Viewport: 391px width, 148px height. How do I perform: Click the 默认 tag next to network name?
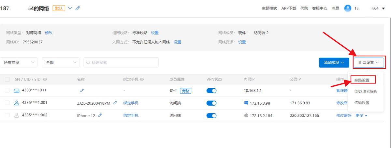(x=59, y=8)
